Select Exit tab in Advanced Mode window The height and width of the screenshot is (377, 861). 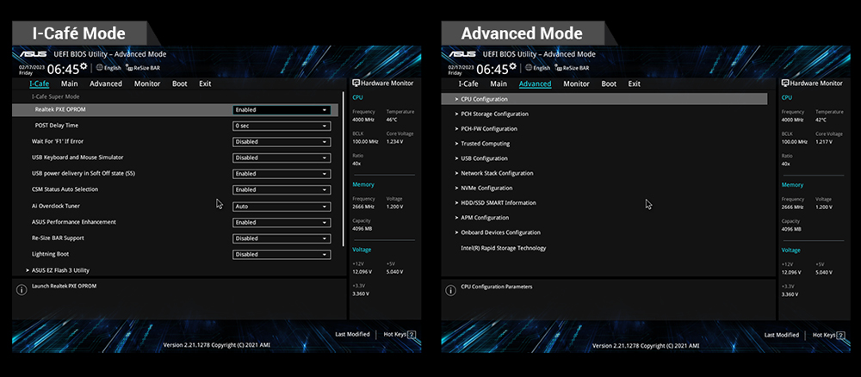click(x=635, y=84)
